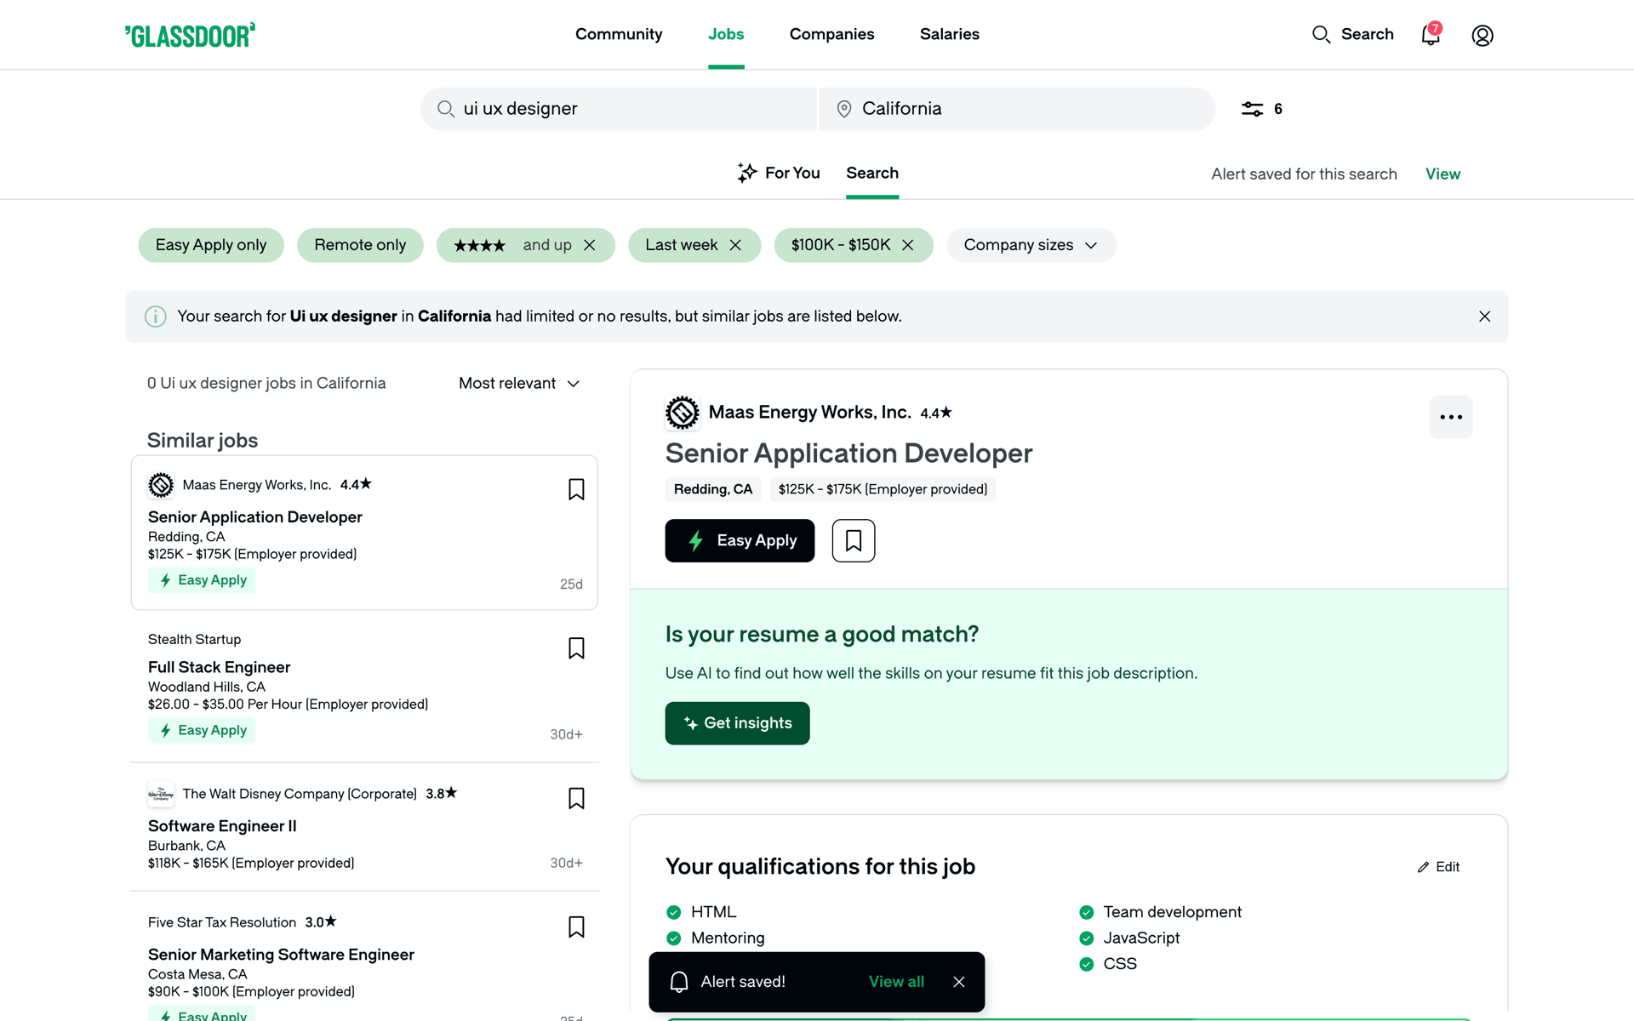Image resolution: width=1634 pixels, height=1021 pixels.
Task: Open the Senior Marketing Software Engineer job title
Action: click(281, 955)
